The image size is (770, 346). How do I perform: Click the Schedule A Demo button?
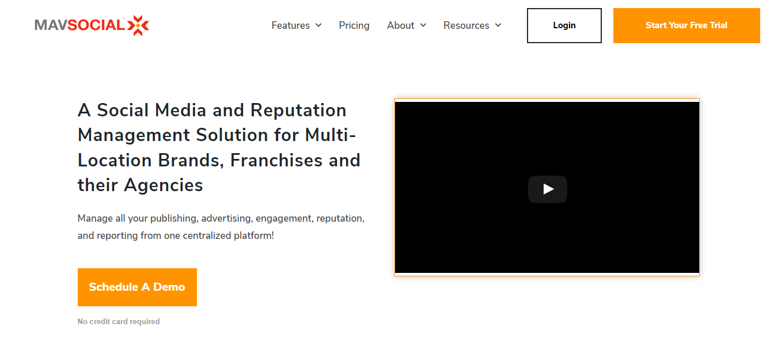[137, 287]
